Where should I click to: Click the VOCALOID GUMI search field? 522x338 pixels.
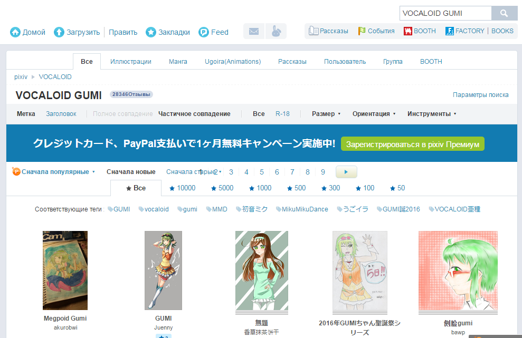445,13
